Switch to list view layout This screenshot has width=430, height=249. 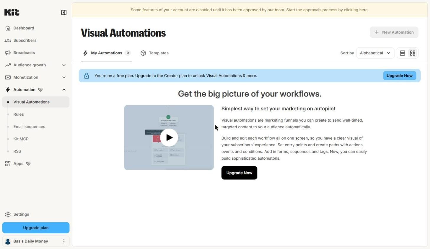402,53
